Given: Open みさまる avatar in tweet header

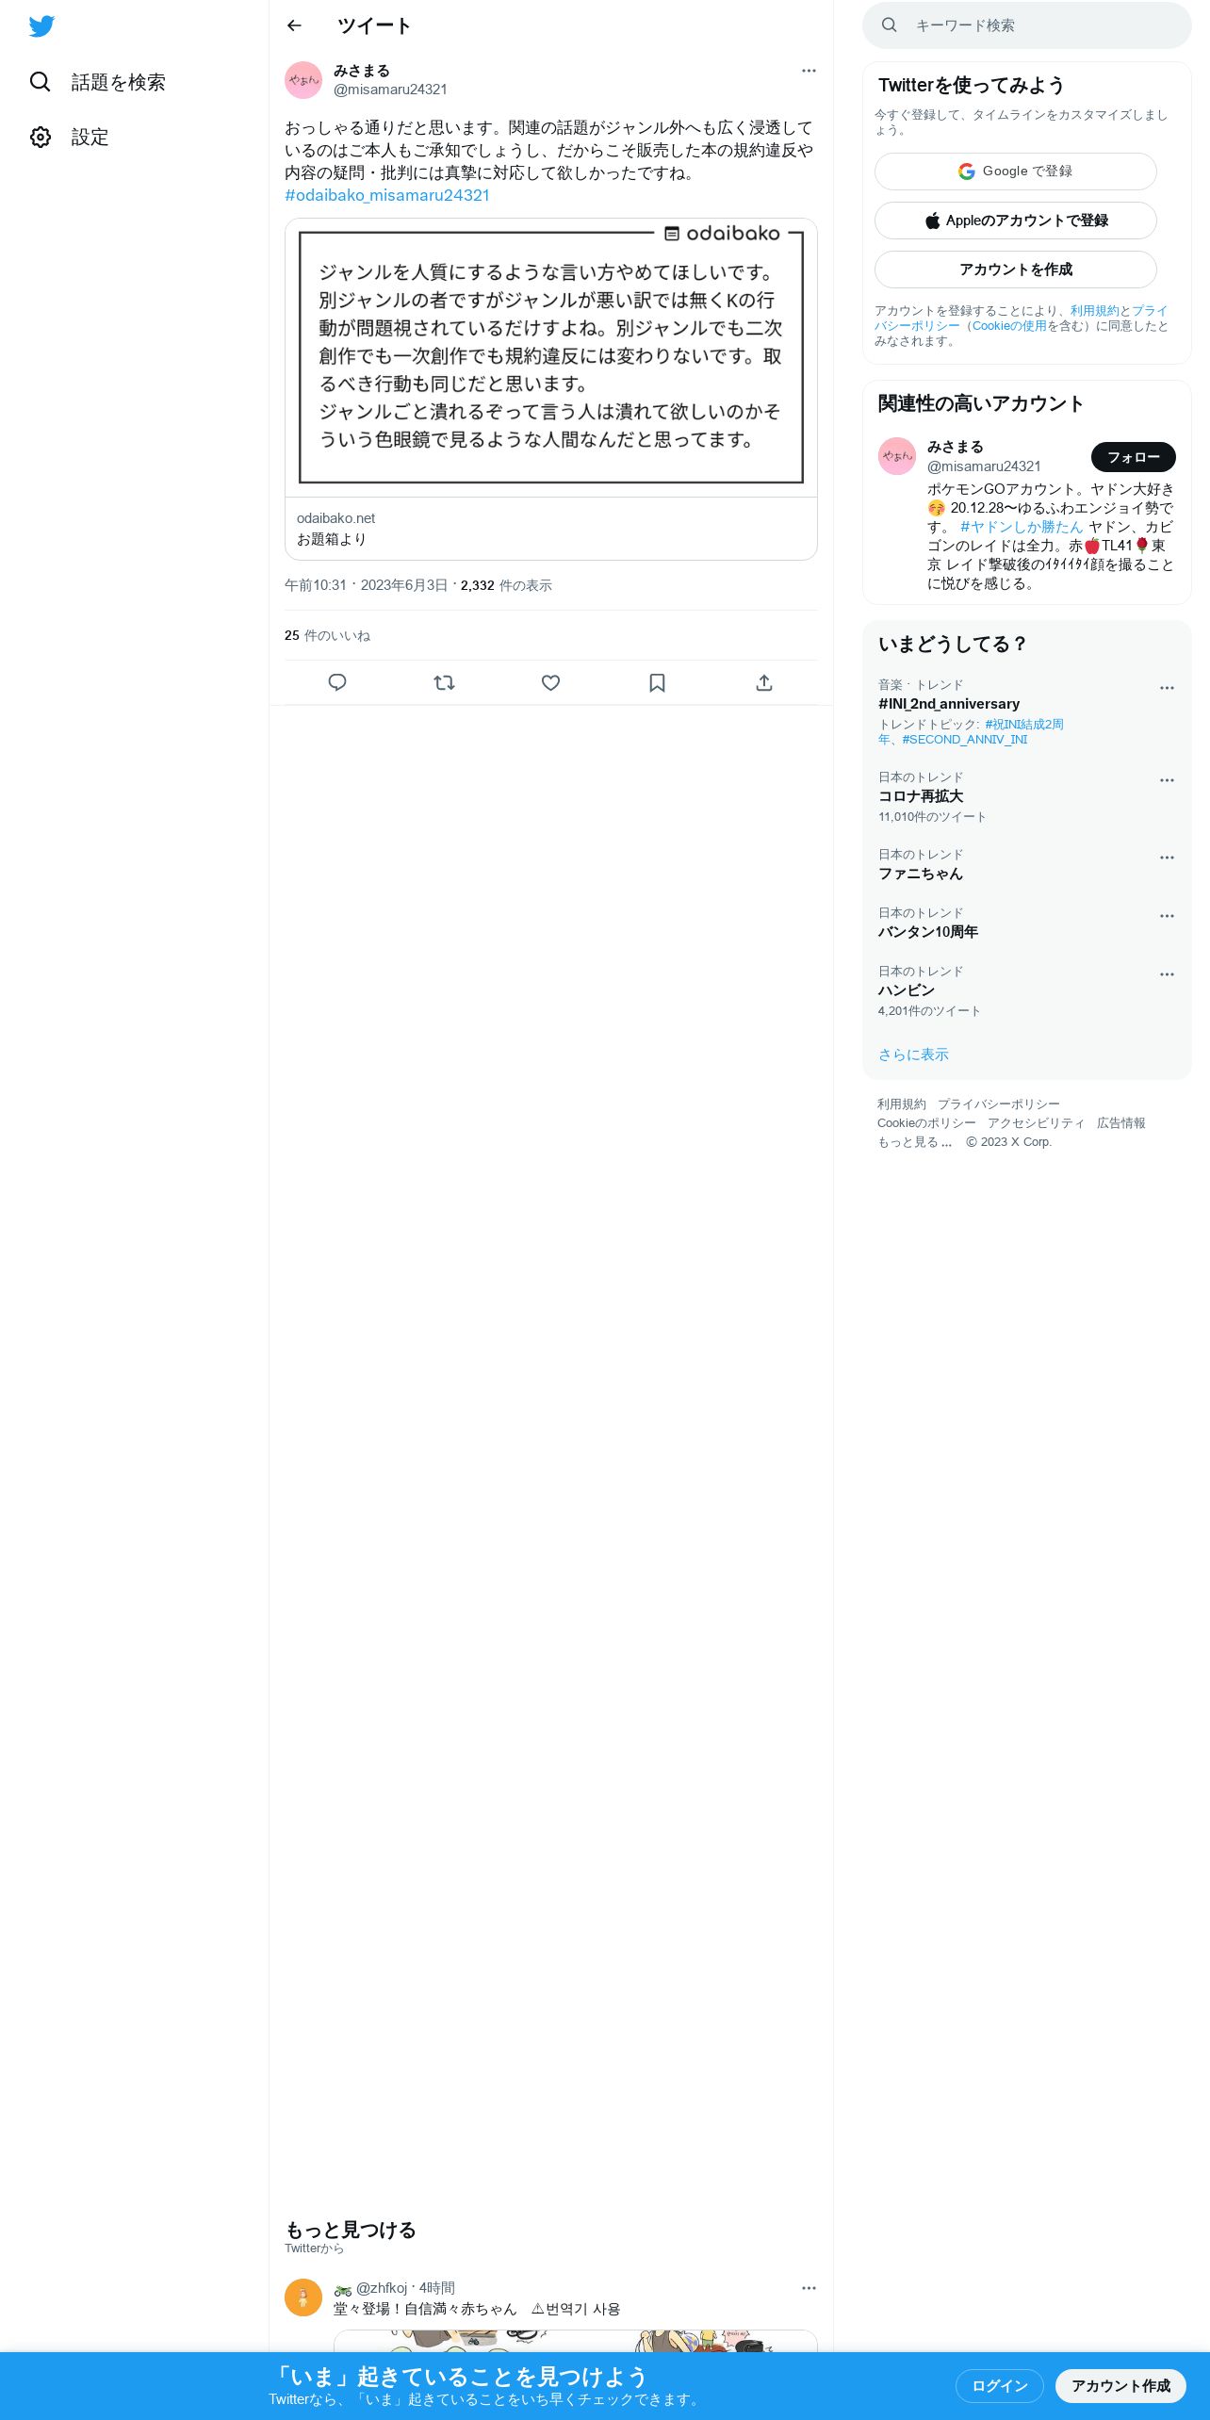Looking at the screenshot, I should point(303,80).
